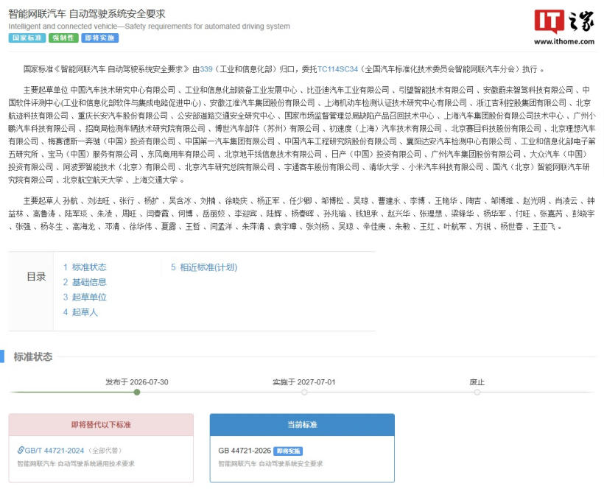This screenshot has height=489, width=604.
Task: Click the 即将实施 badge beside GB 44721-2026
Action: click(x=288, y=451)
